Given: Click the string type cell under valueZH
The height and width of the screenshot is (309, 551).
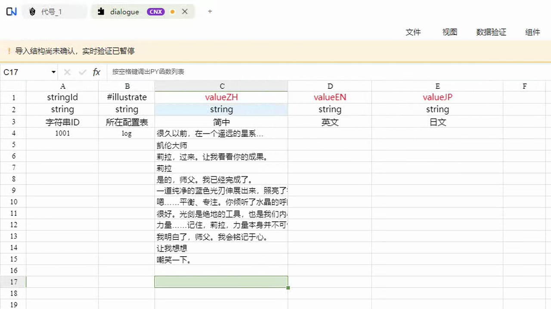Looking at the screenshot, I should point(221,109).
